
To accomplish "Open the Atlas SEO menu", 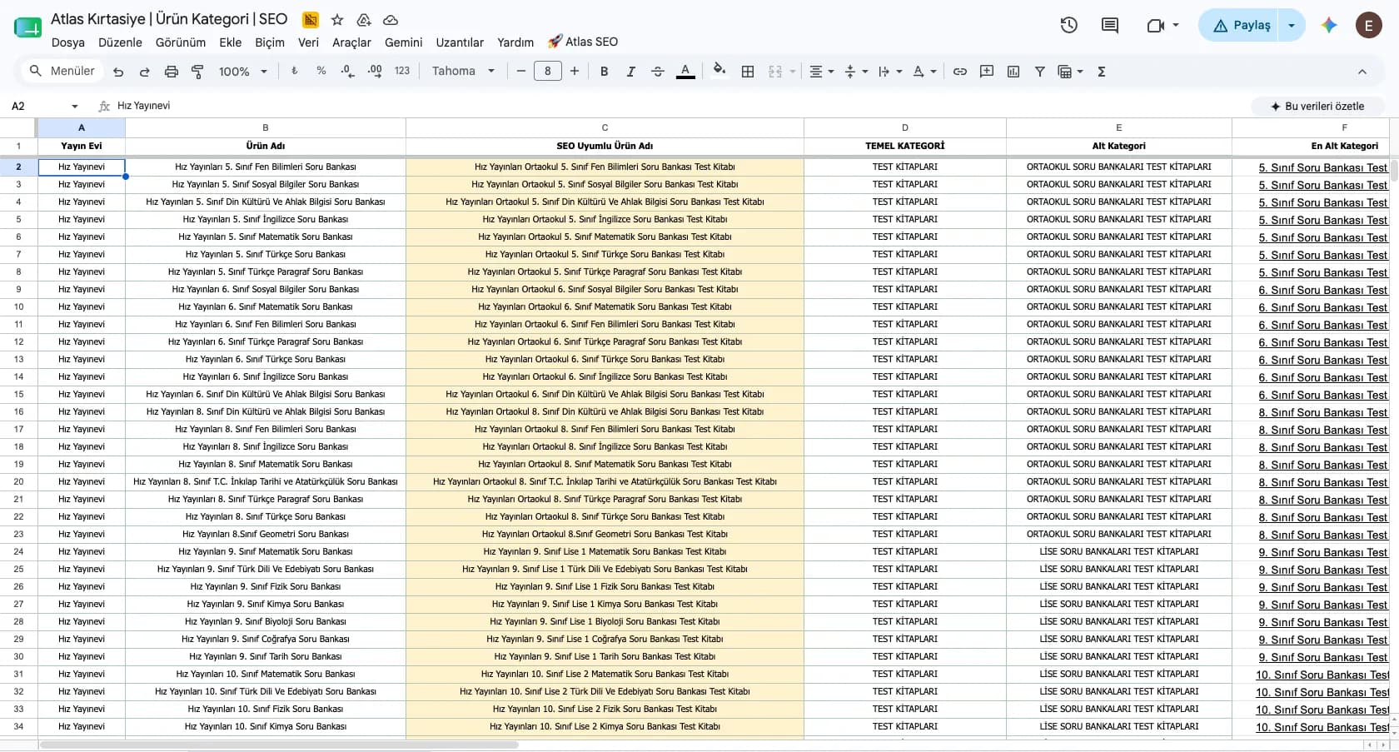I will [x=583, y=42].
